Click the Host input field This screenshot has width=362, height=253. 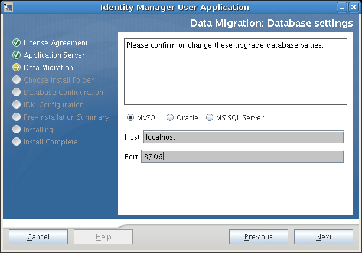pos(243,137)
